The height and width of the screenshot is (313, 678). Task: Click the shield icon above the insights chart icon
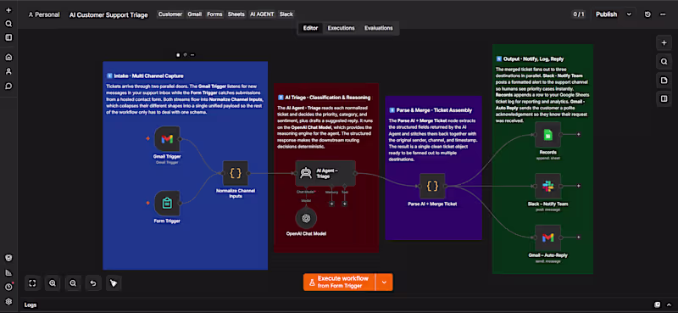tap(8, 258)
